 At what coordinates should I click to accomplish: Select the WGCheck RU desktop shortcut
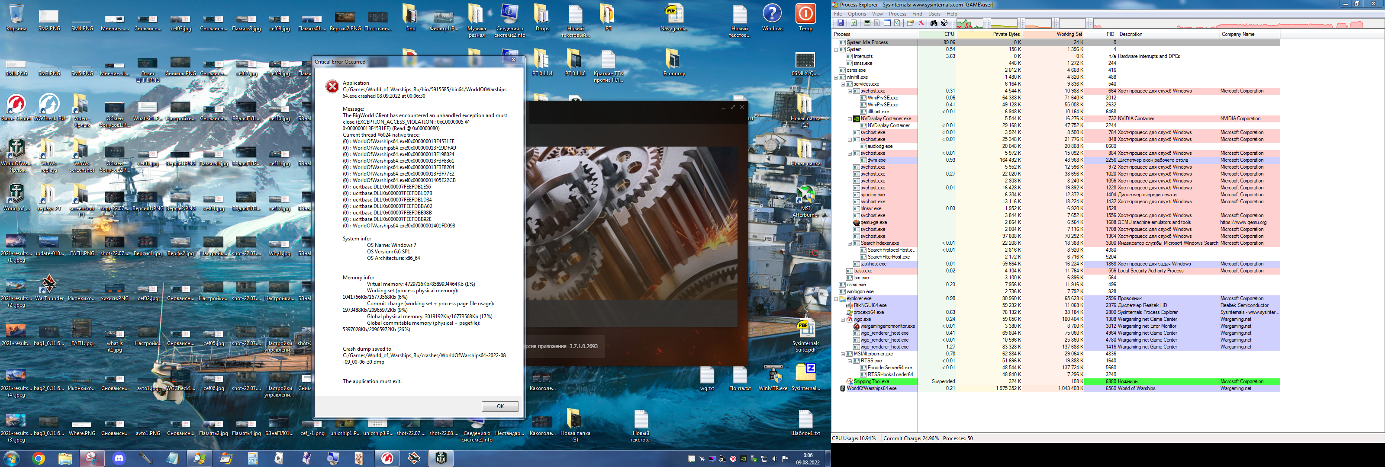49,108
